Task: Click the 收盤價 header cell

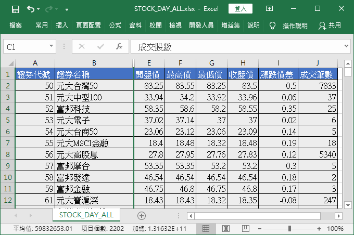Action: (x=243, y=74)
